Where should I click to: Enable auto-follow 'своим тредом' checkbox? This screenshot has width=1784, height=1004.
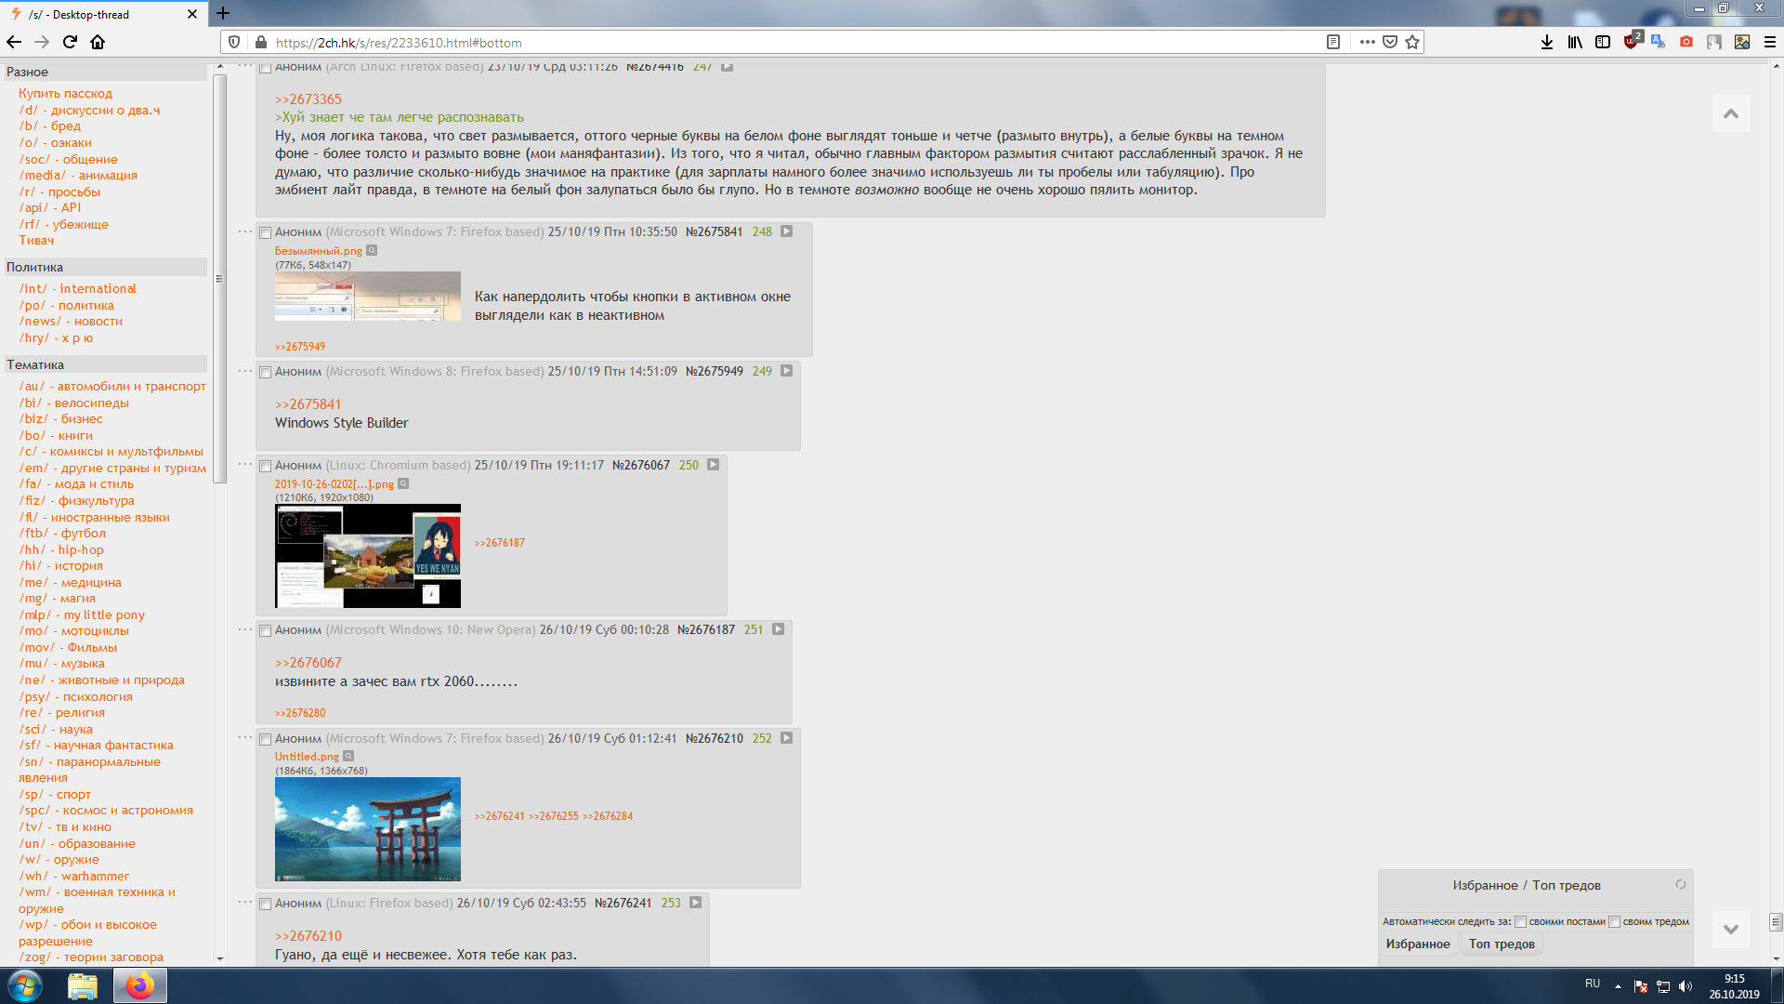pos(1615,922)
